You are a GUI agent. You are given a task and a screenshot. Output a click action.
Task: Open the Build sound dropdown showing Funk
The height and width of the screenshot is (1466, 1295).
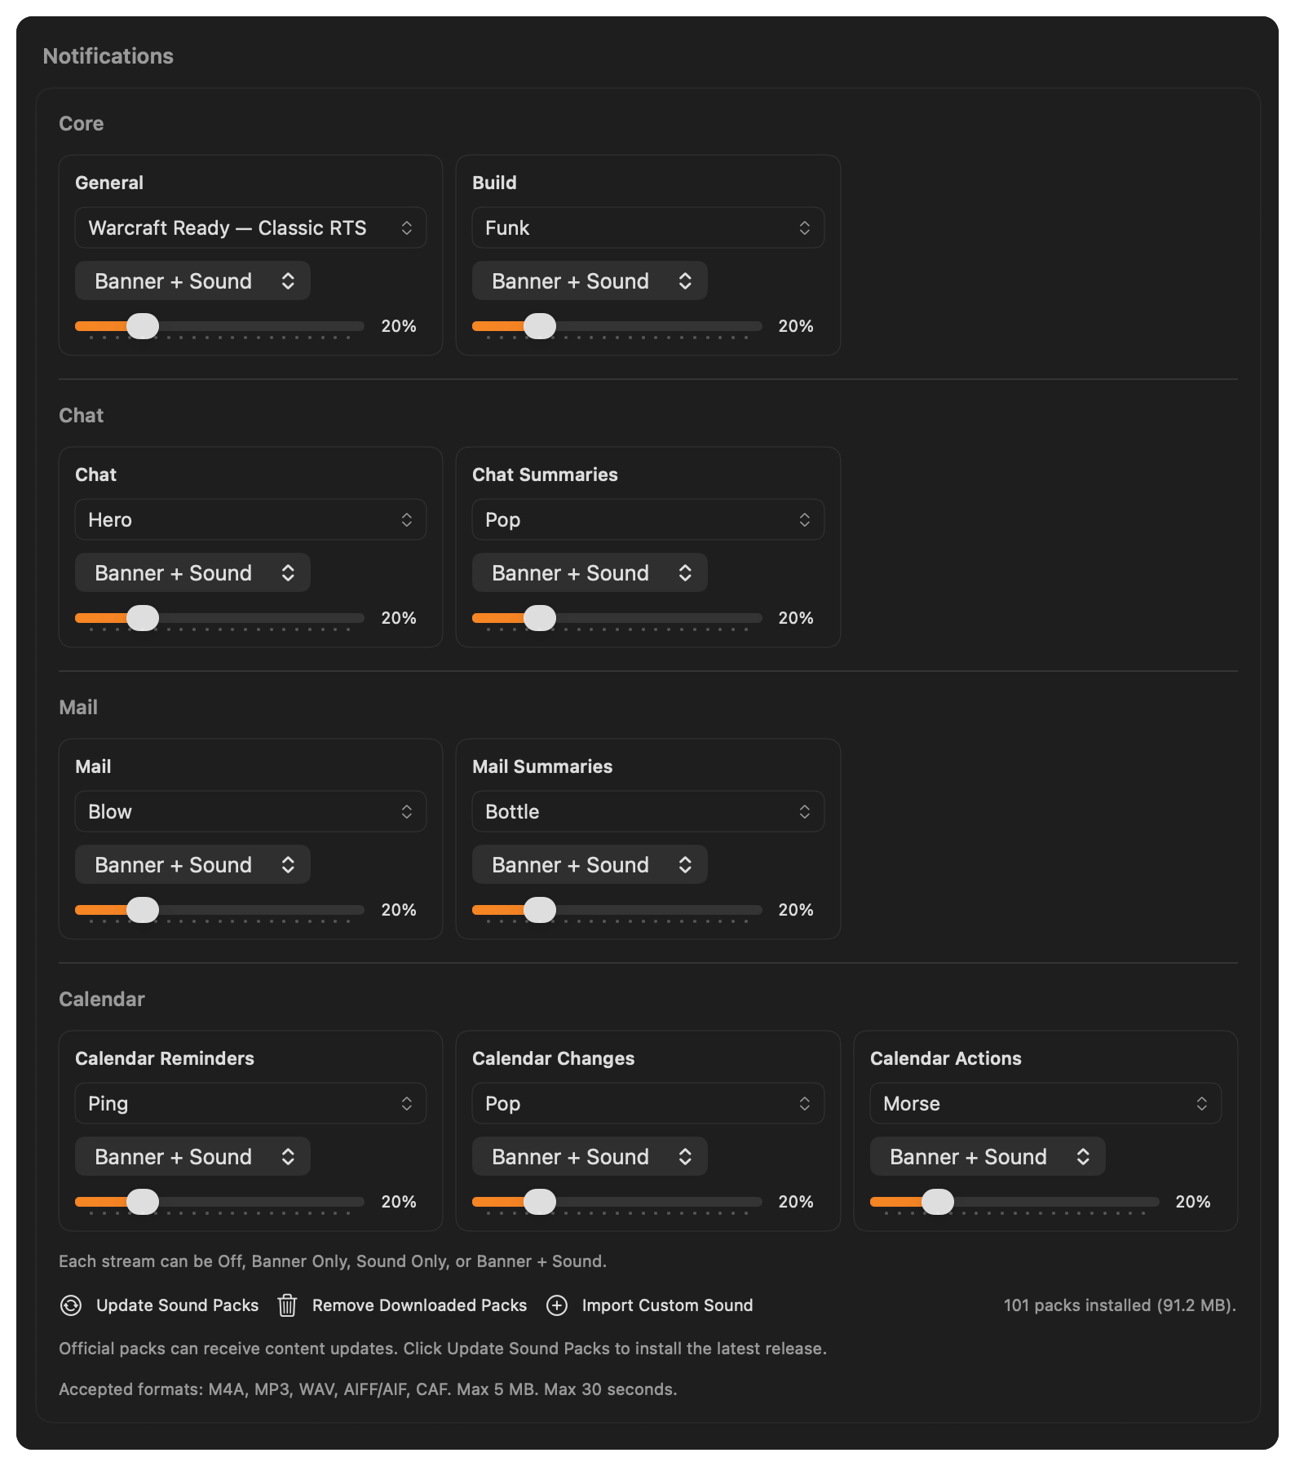coord(647,227)
